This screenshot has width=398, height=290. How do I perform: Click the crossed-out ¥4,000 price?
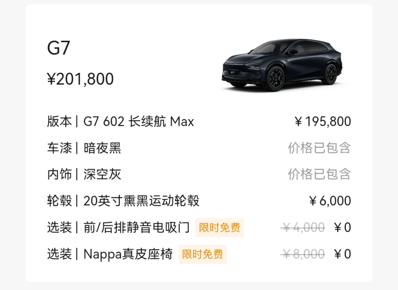click(x=302, y=227)
